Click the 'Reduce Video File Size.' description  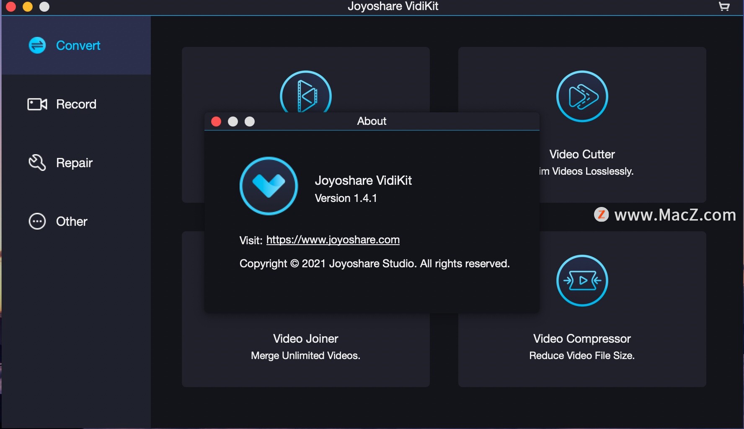coord(582,355)
